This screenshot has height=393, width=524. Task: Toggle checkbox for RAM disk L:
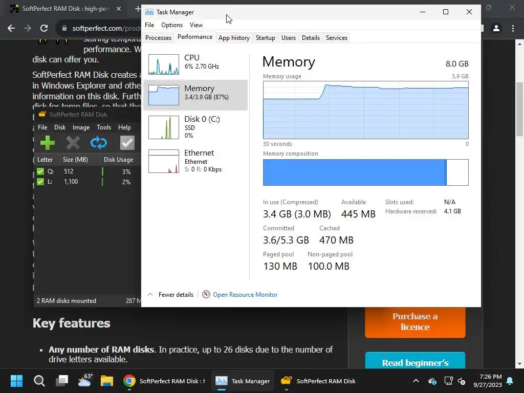[x=40, y=182]
